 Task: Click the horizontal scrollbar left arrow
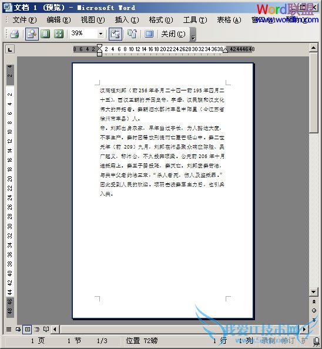tap(55, 329)
